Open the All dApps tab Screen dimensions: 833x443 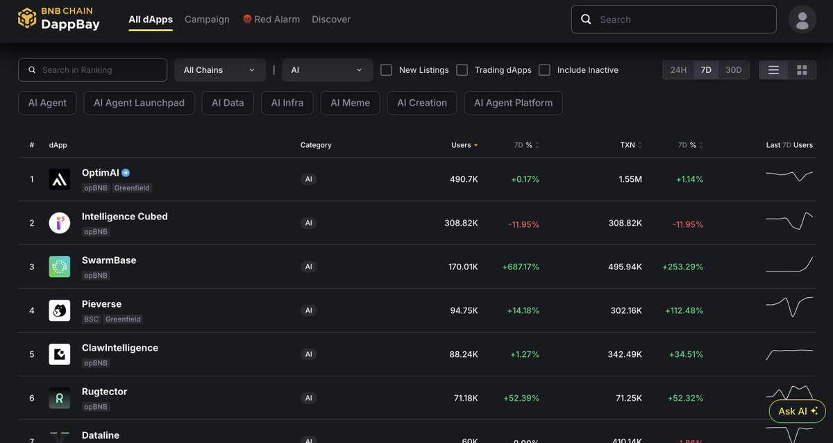[151, 19]
